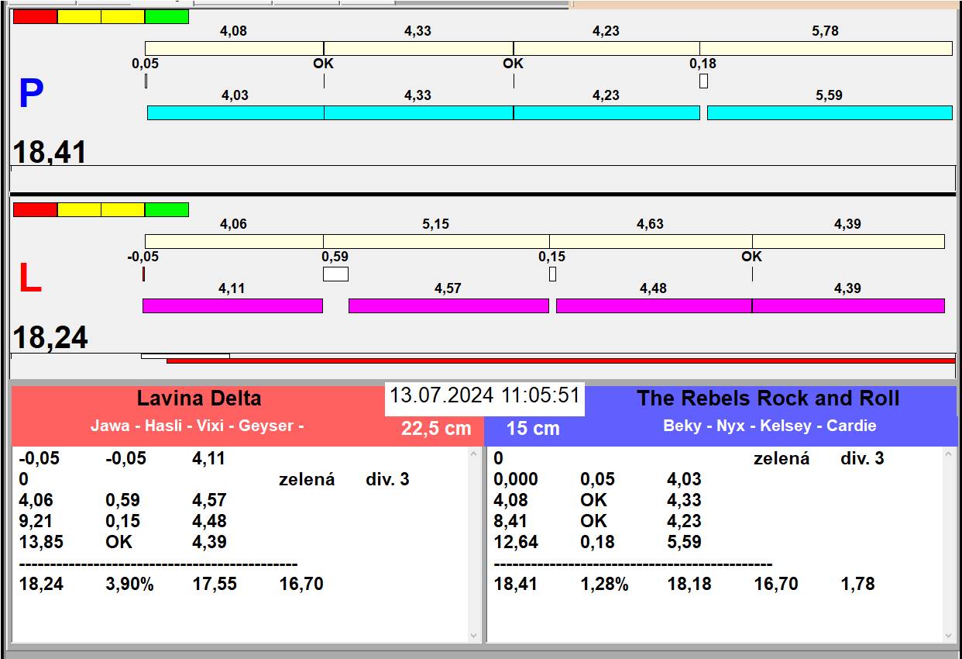Click the race timestamp 13.07.2024 11:05:51
Screen dimensions: 962x659
coord(484,395)
